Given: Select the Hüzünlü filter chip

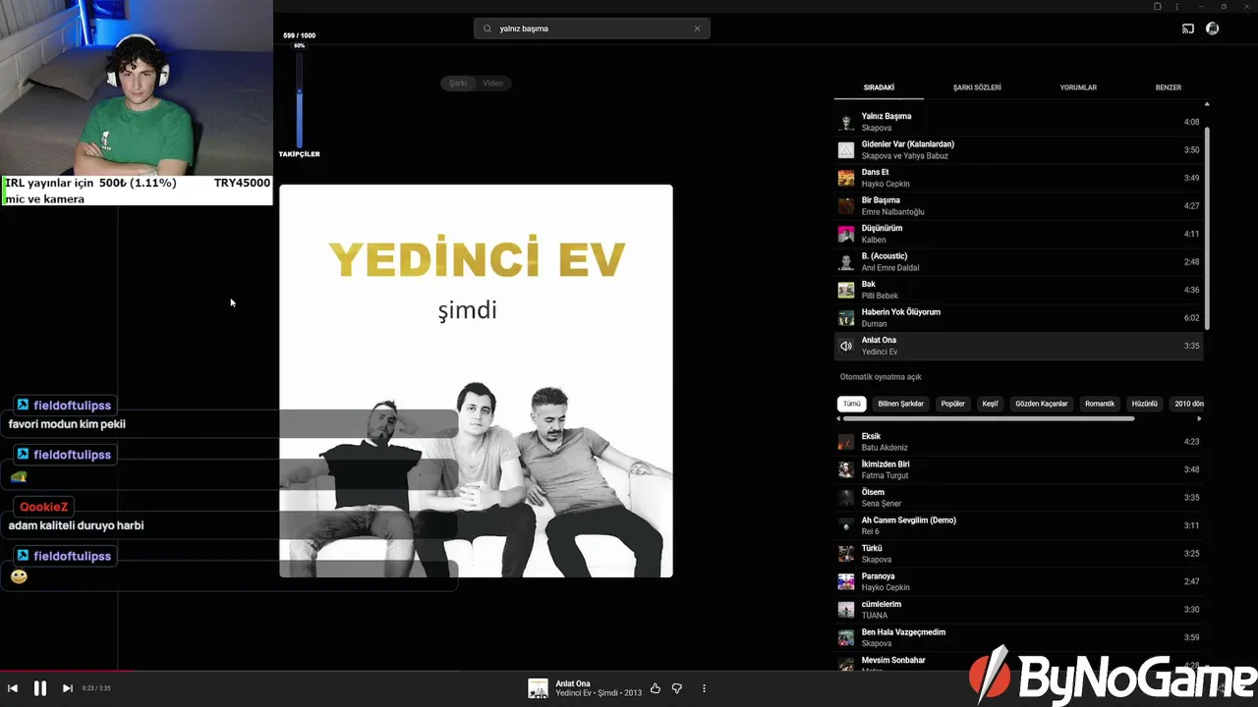Looking at the screenshot, I should pos(1145,404).
